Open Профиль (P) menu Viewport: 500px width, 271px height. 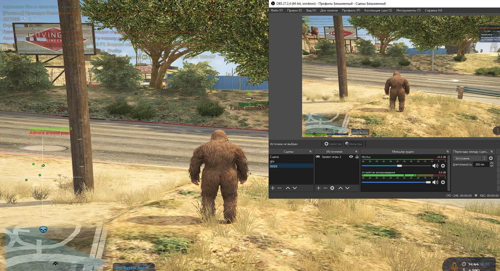point(351,10)
